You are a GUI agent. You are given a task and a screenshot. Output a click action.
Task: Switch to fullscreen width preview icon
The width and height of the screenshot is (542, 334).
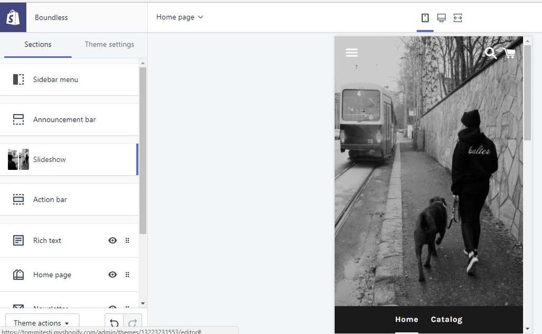458,17
